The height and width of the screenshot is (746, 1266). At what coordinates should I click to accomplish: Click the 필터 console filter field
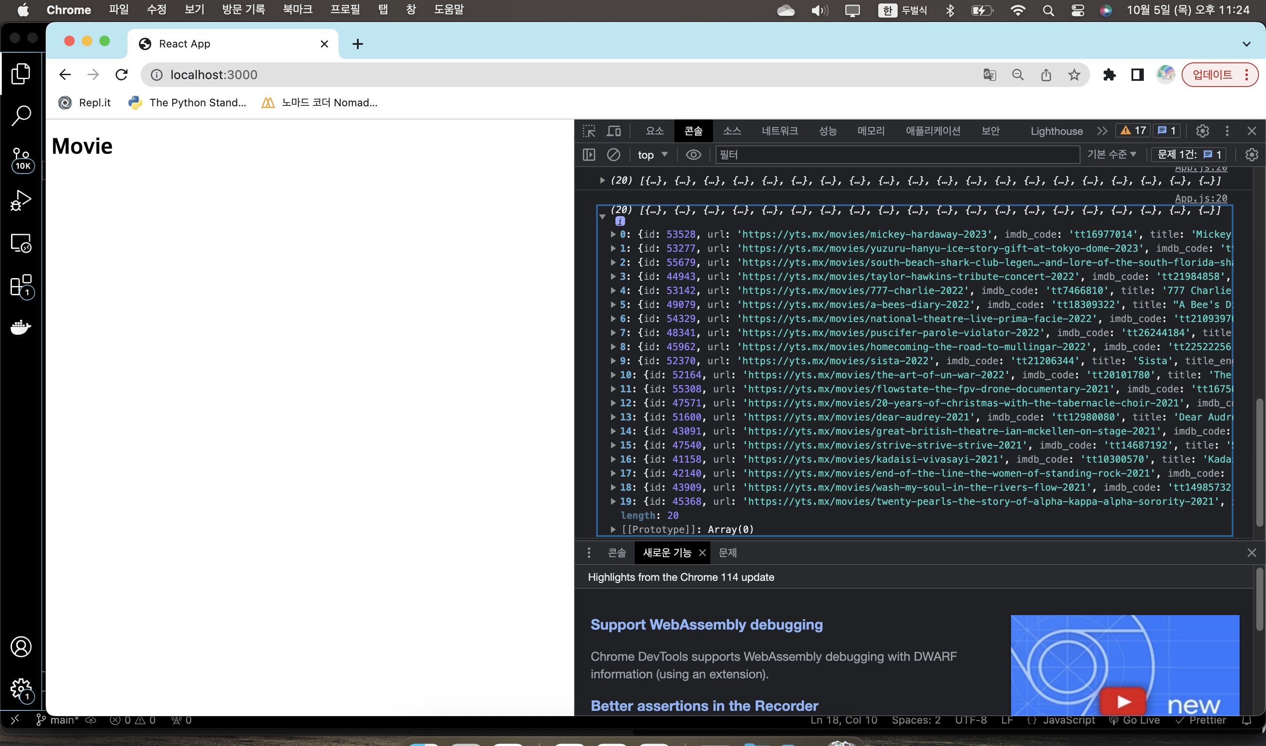click(x=897, y=155)
